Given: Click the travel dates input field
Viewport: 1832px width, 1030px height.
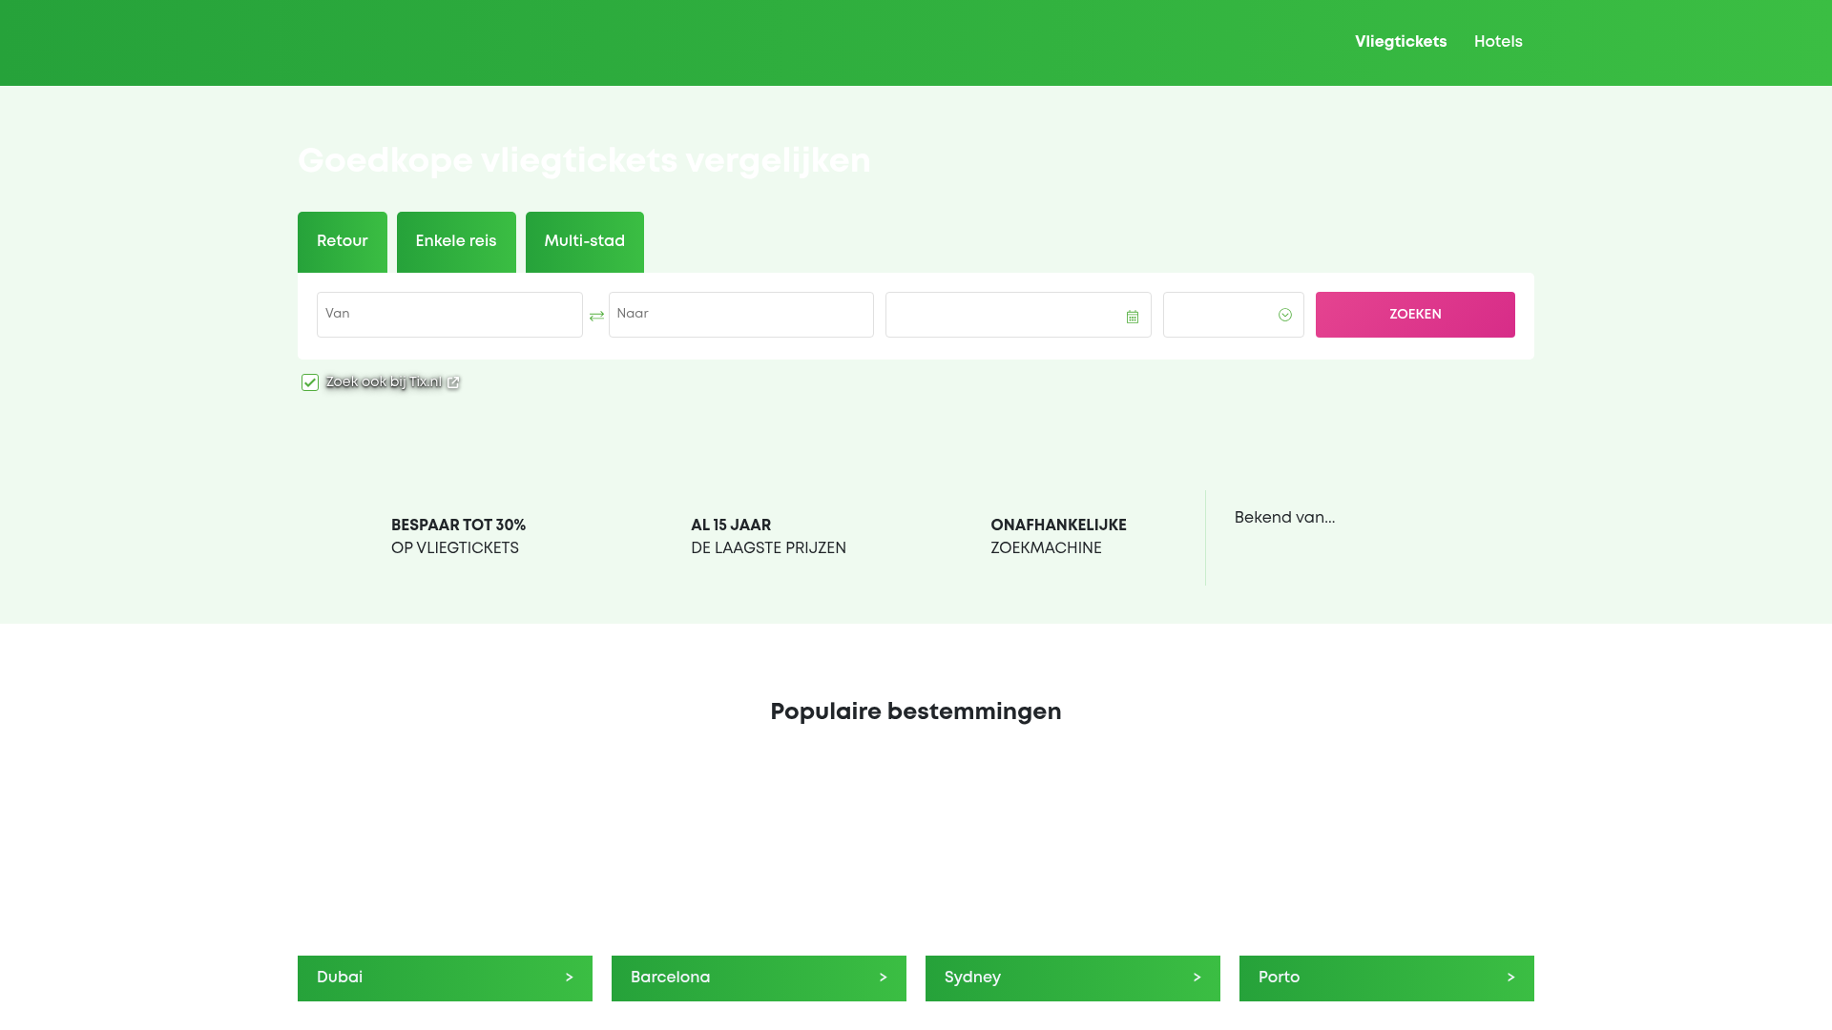Looking at the screenshot, I should (x=1018, y=315).
